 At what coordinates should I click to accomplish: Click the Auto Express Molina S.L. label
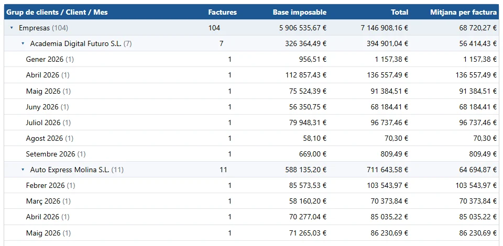click(x=70, y=170)
